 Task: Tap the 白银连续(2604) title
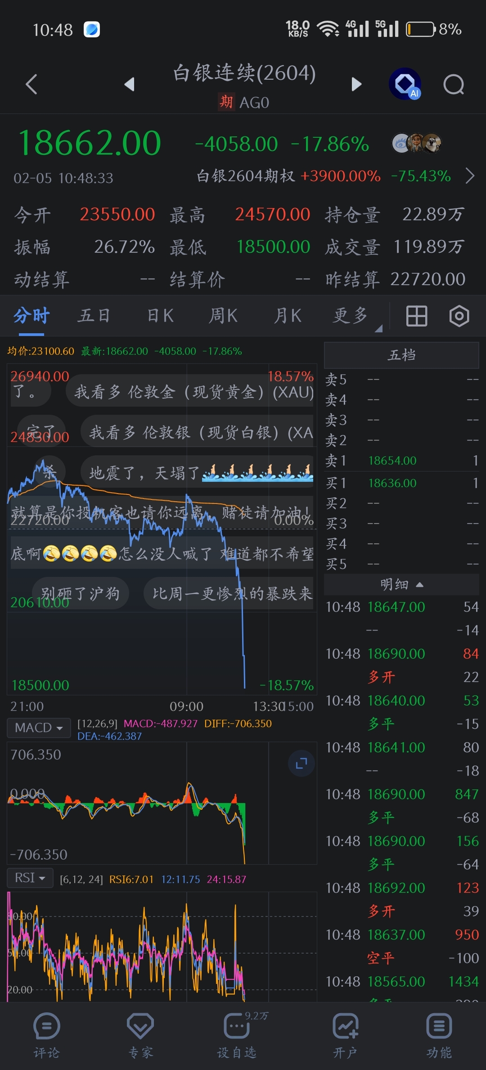point(244,73)
